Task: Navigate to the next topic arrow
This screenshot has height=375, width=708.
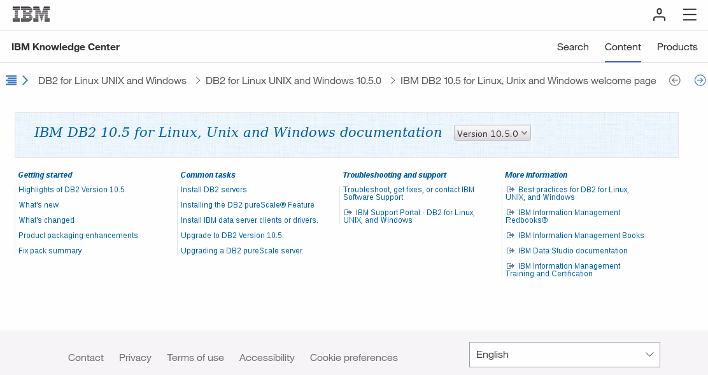Action: coord(700,80)
